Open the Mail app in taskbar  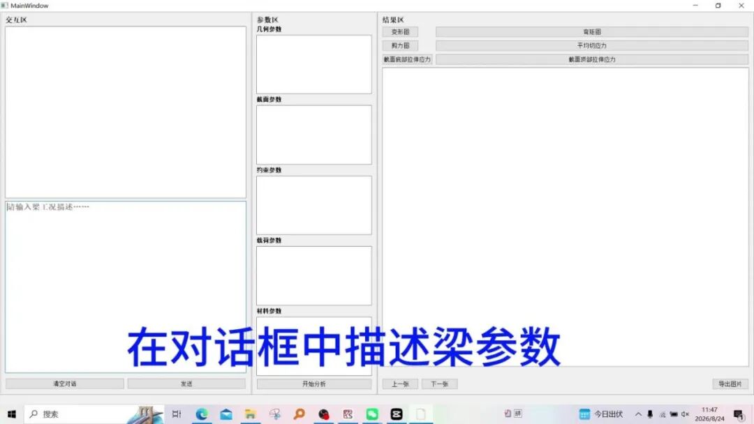226,414
